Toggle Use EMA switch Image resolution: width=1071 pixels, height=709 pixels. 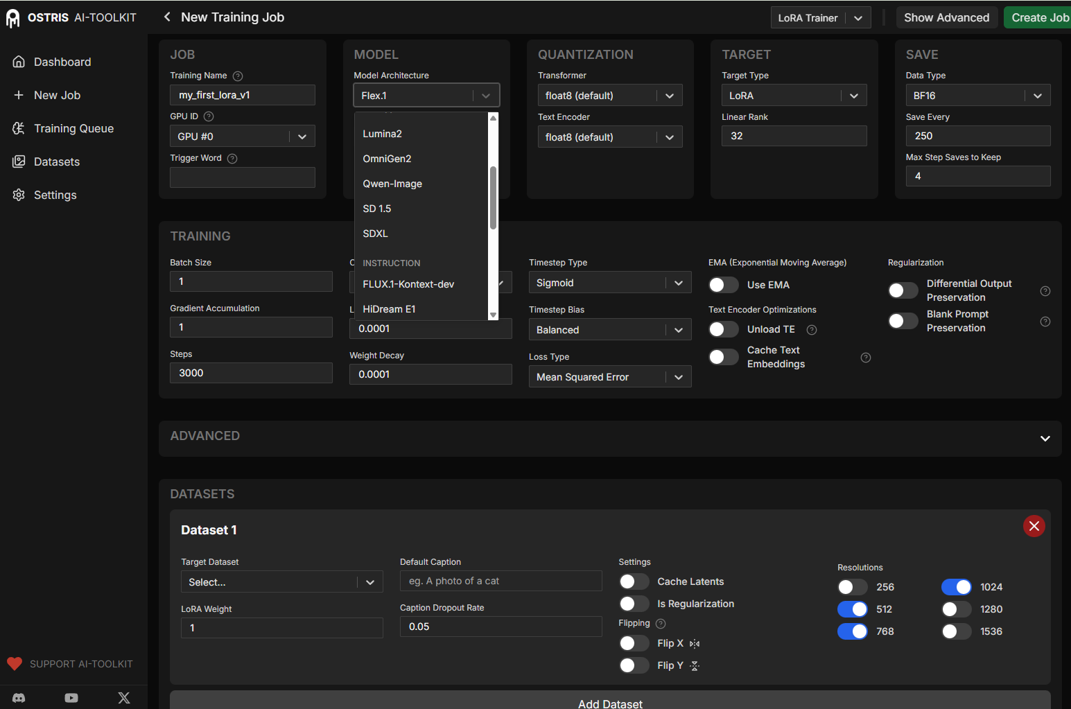click(724, 285)
